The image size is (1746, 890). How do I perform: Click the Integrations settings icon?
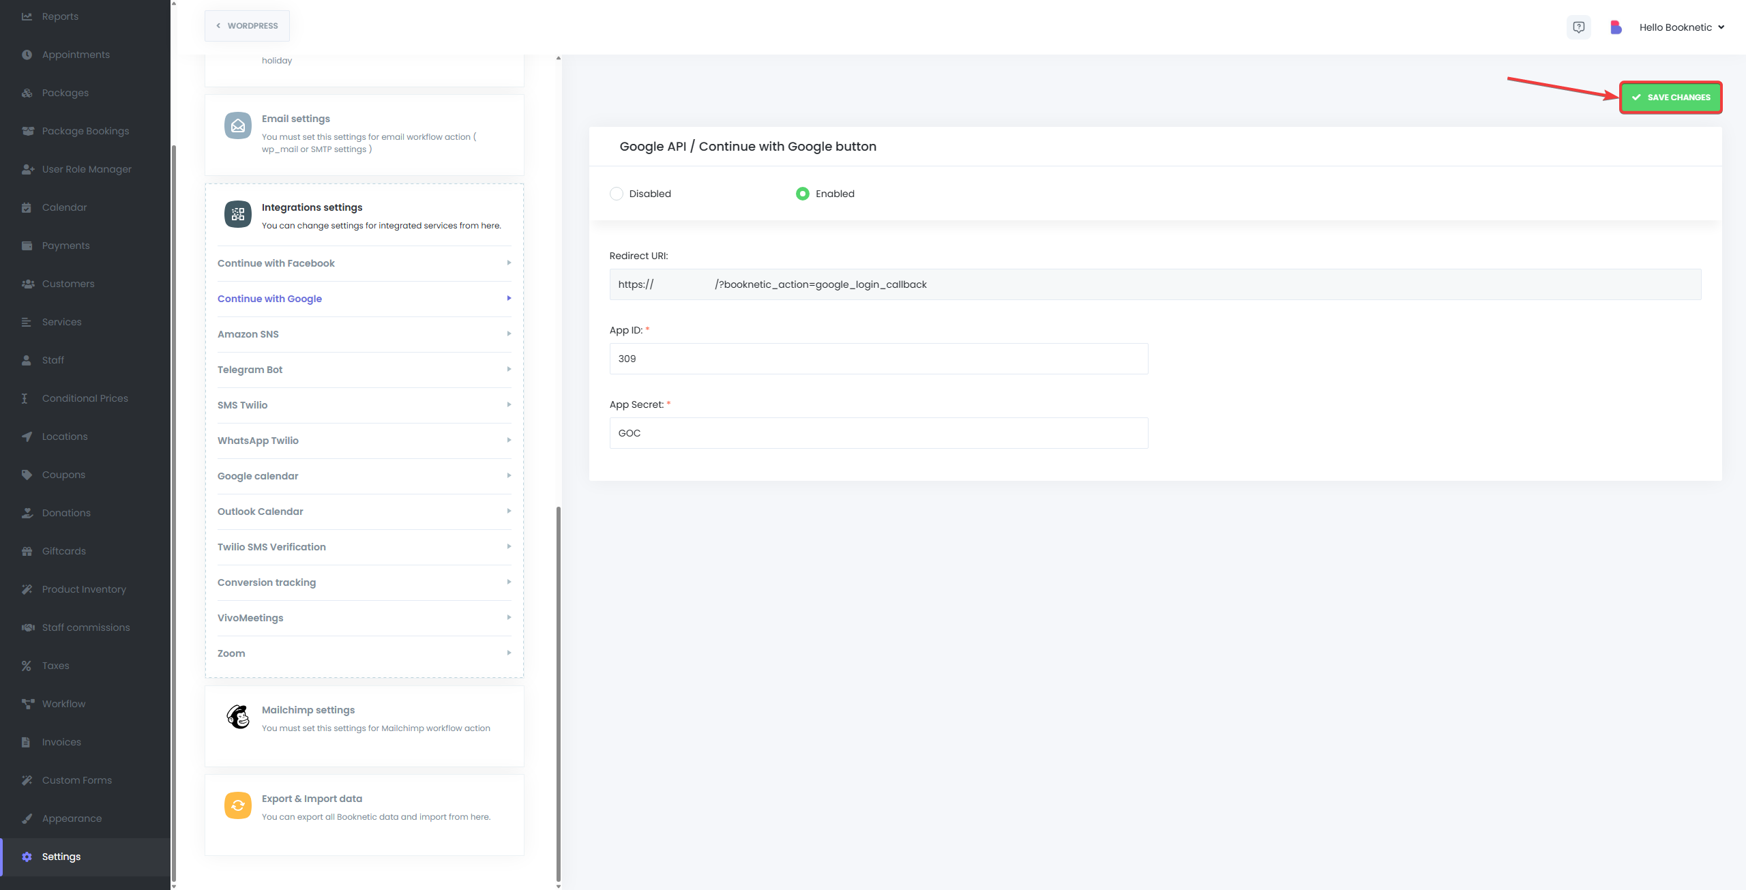(x=238, y=214)
